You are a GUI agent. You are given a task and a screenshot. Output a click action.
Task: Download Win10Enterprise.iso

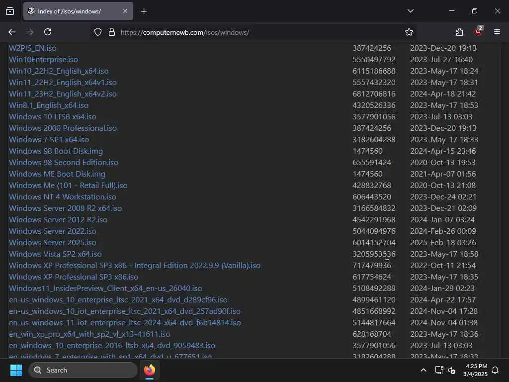44,60
